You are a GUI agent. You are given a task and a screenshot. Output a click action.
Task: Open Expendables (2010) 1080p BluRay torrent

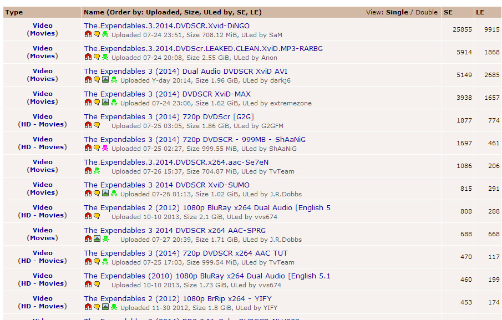tap(207, 276)
